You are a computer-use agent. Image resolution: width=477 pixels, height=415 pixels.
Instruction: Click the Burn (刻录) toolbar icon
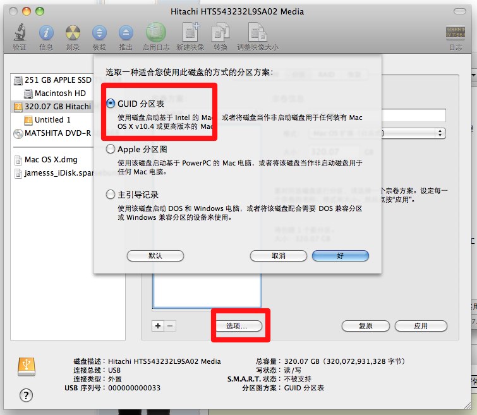73,33
